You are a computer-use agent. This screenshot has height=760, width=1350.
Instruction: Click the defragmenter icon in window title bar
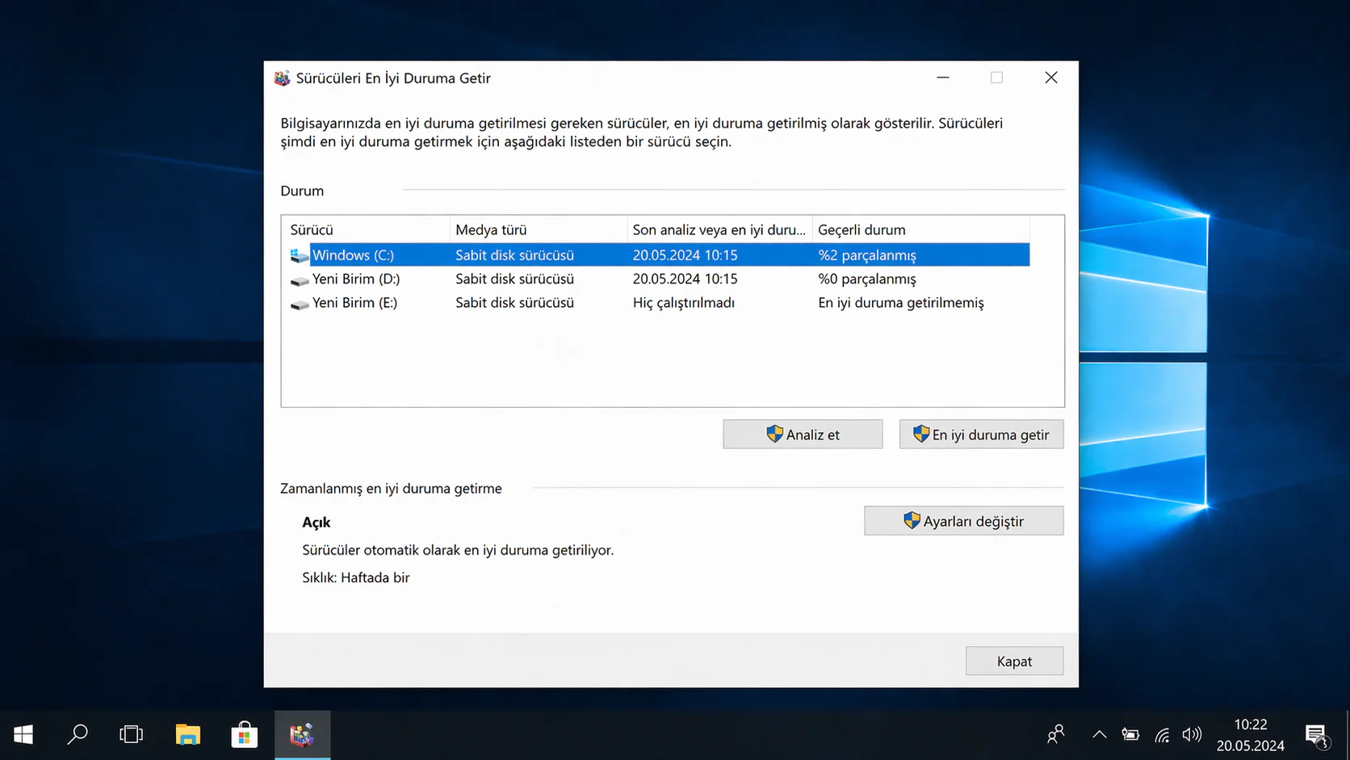[282, 78]
